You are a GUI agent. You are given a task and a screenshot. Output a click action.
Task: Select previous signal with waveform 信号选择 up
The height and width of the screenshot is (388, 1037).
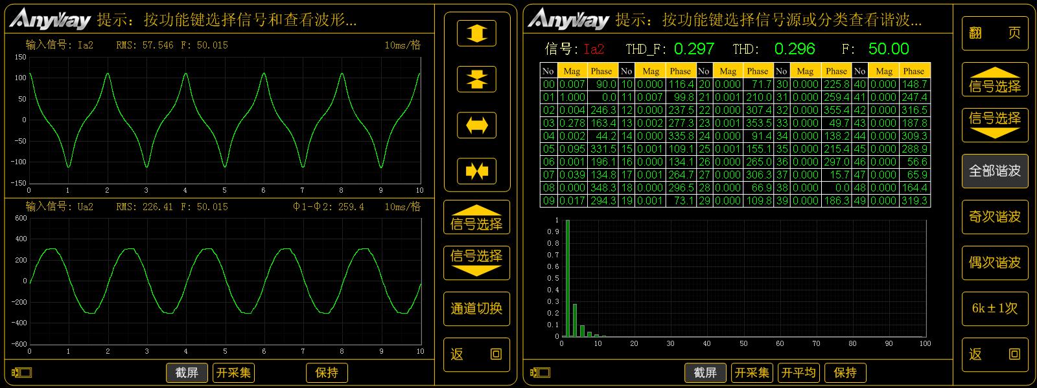coord(476,218)
